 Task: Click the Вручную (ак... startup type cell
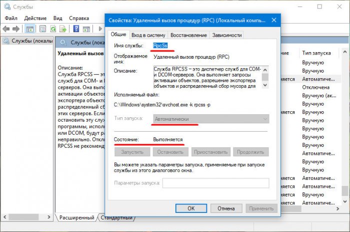coord(319,96)
